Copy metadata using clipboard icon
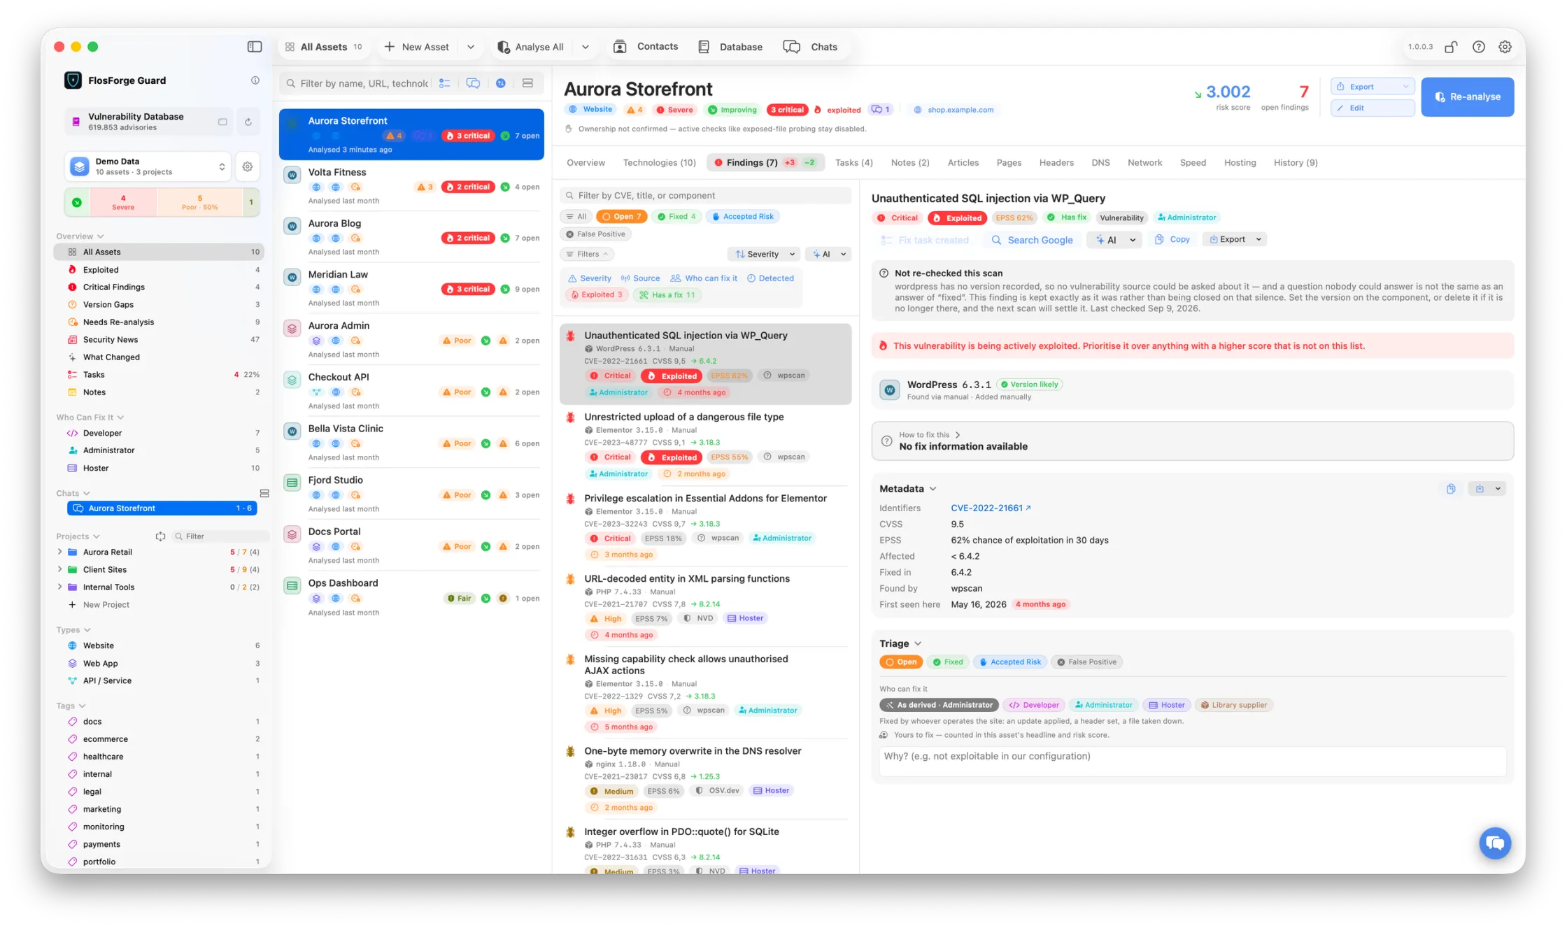 tap(1451, 489)
